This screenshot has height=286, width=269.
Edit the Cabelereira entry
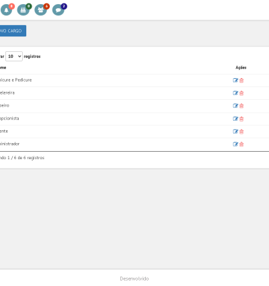click(235, 93)
